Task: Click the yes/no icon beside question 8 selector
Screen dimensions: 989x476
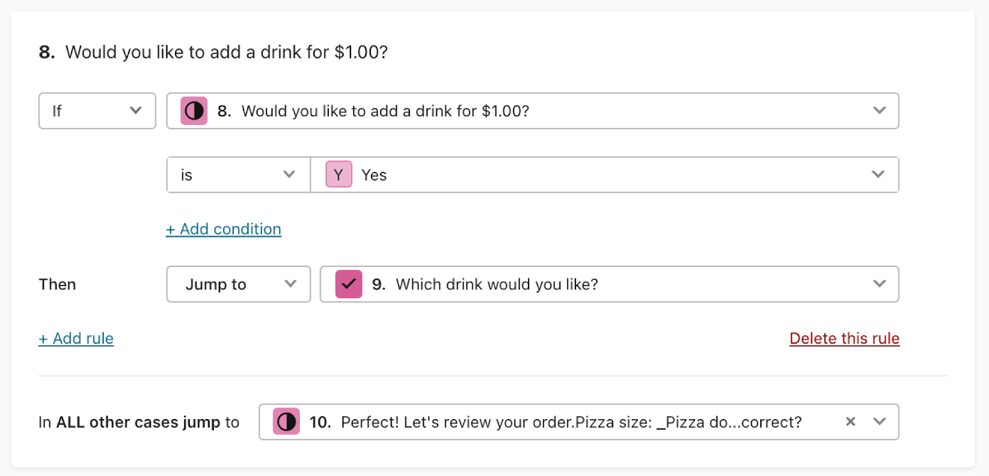Action: pyautogui.click(x=194, y=111)
